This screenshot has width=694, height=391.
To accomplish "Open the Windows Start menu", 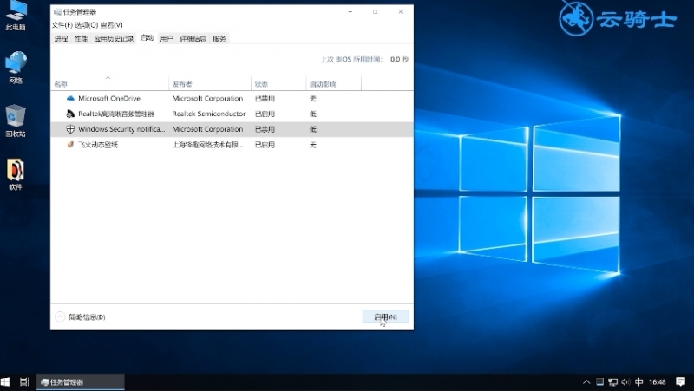I will click(5, 381).
